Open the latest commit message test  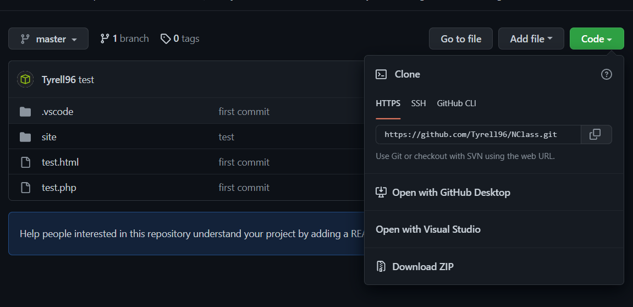click(86, 80)
